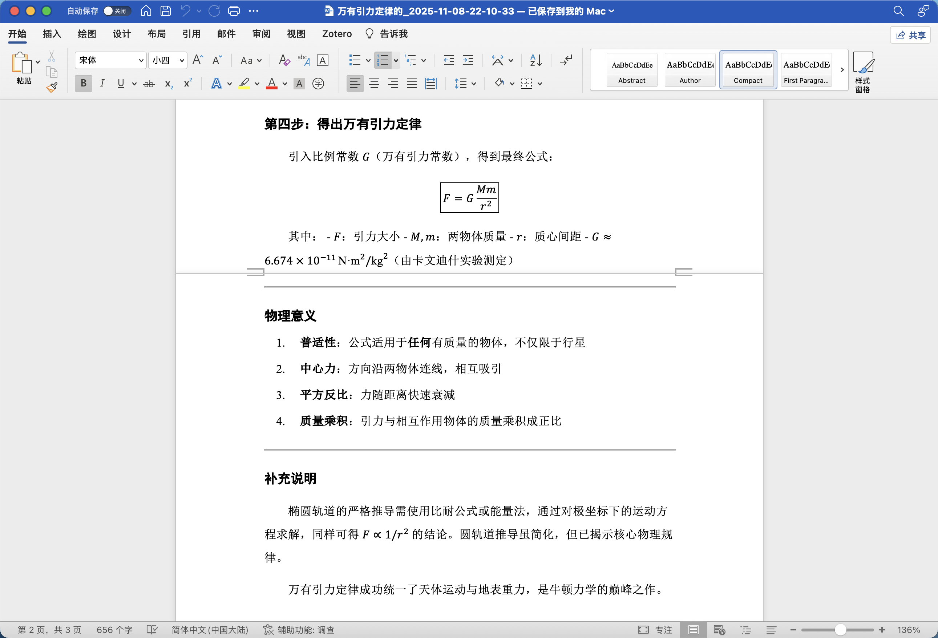Viewport: 938px width, 638px height.
Task: Open the font size dropdown 小四
Action: pos(182,61)
